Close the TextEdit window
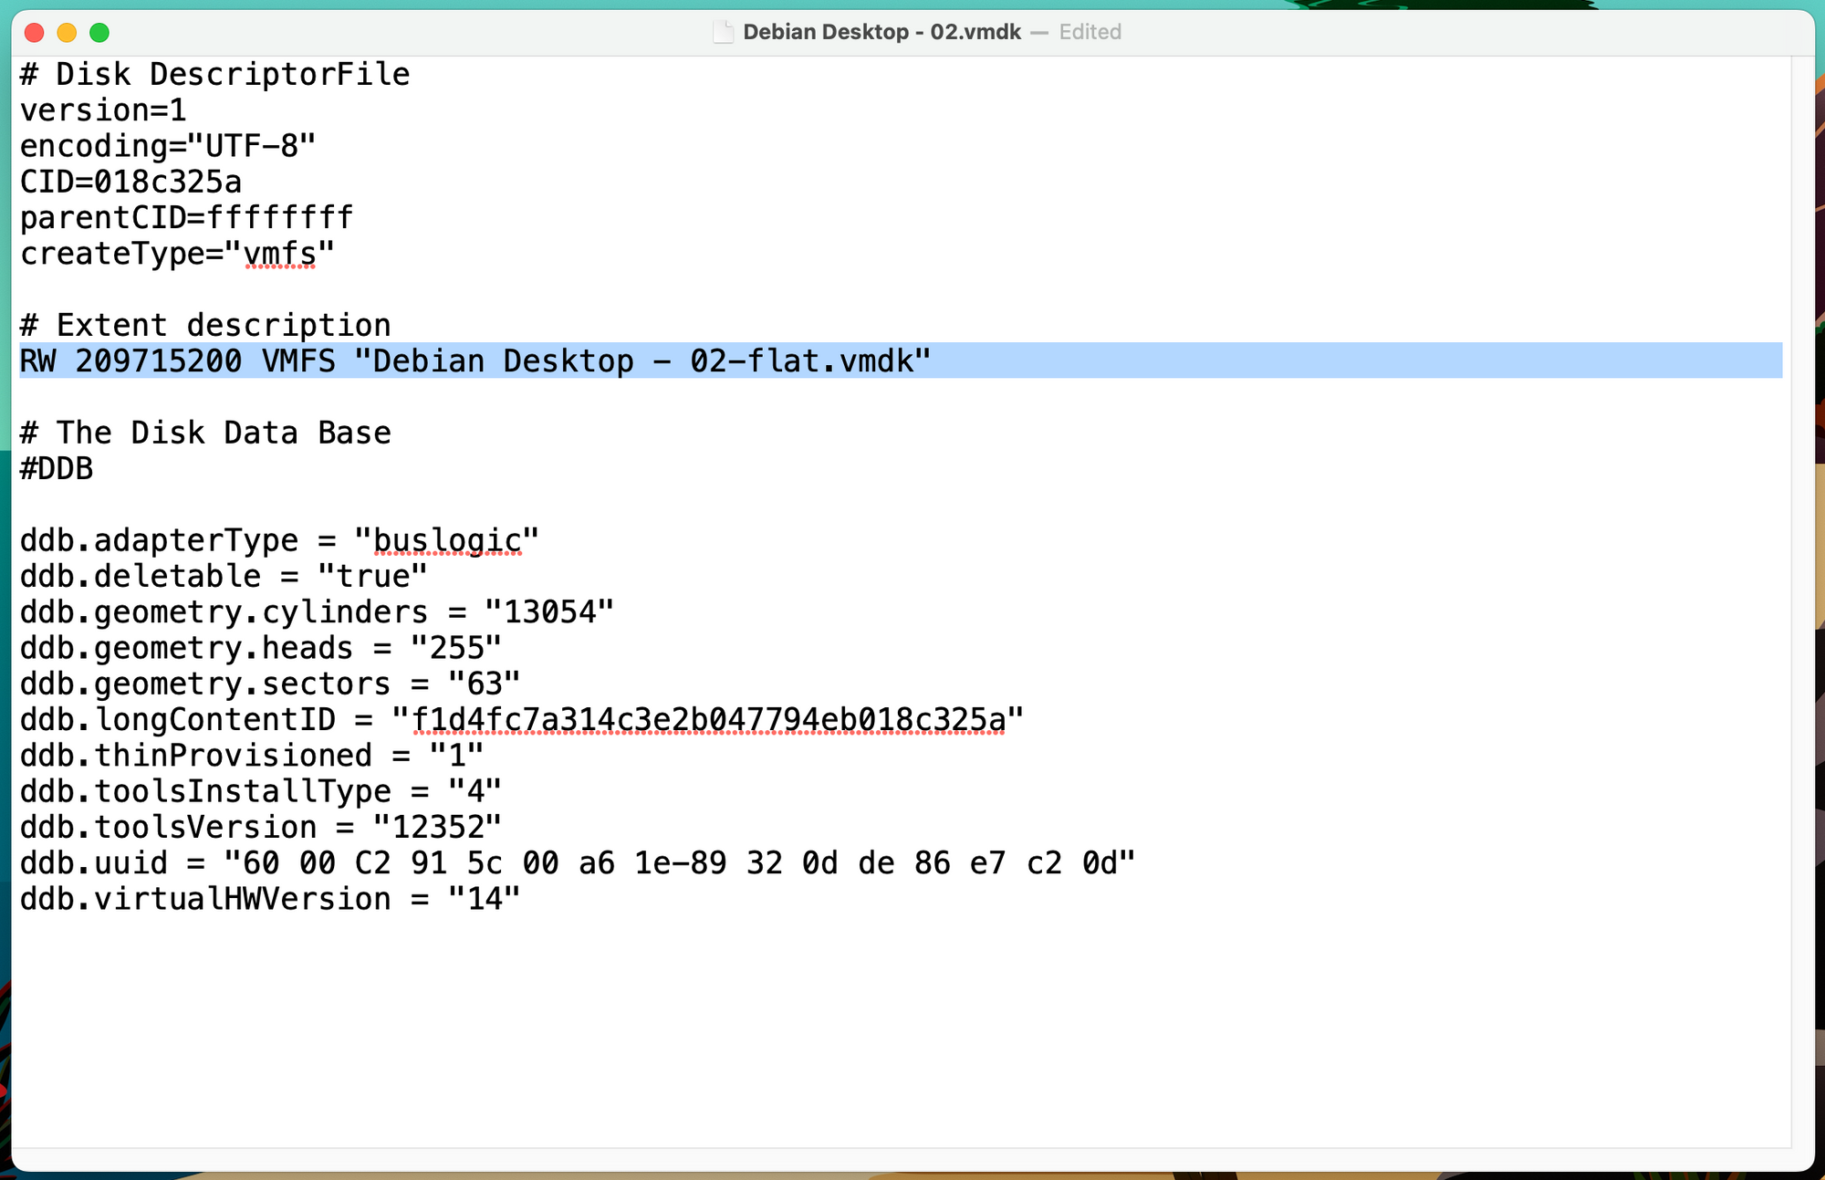 click(35, 33)
